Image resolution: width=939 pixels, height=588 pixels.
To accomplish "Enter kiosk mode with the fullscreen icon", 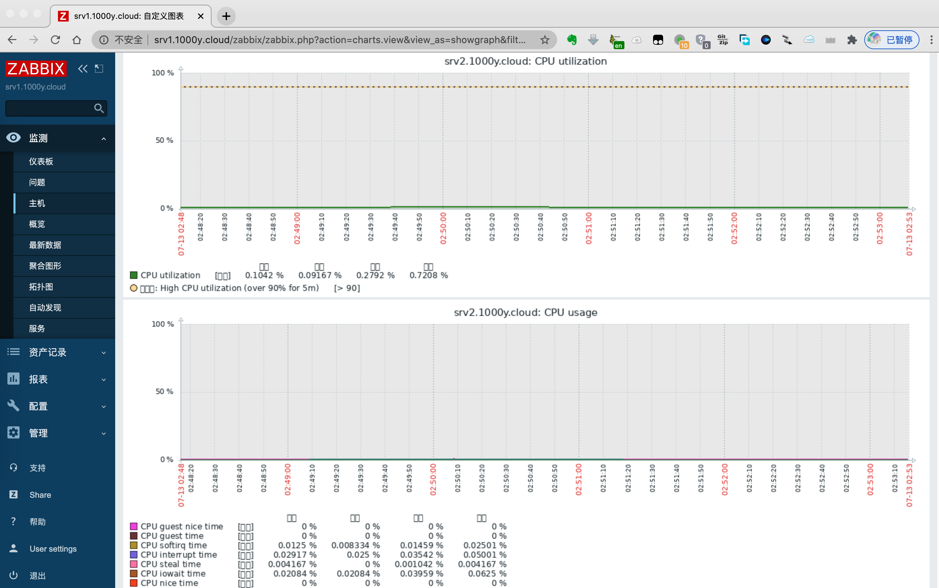I will pos(98,68).
